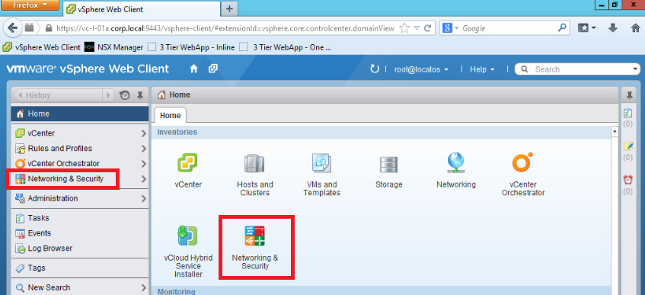Expand Administration chevron
The image size is (645, 295).
[x=144, y=199]
